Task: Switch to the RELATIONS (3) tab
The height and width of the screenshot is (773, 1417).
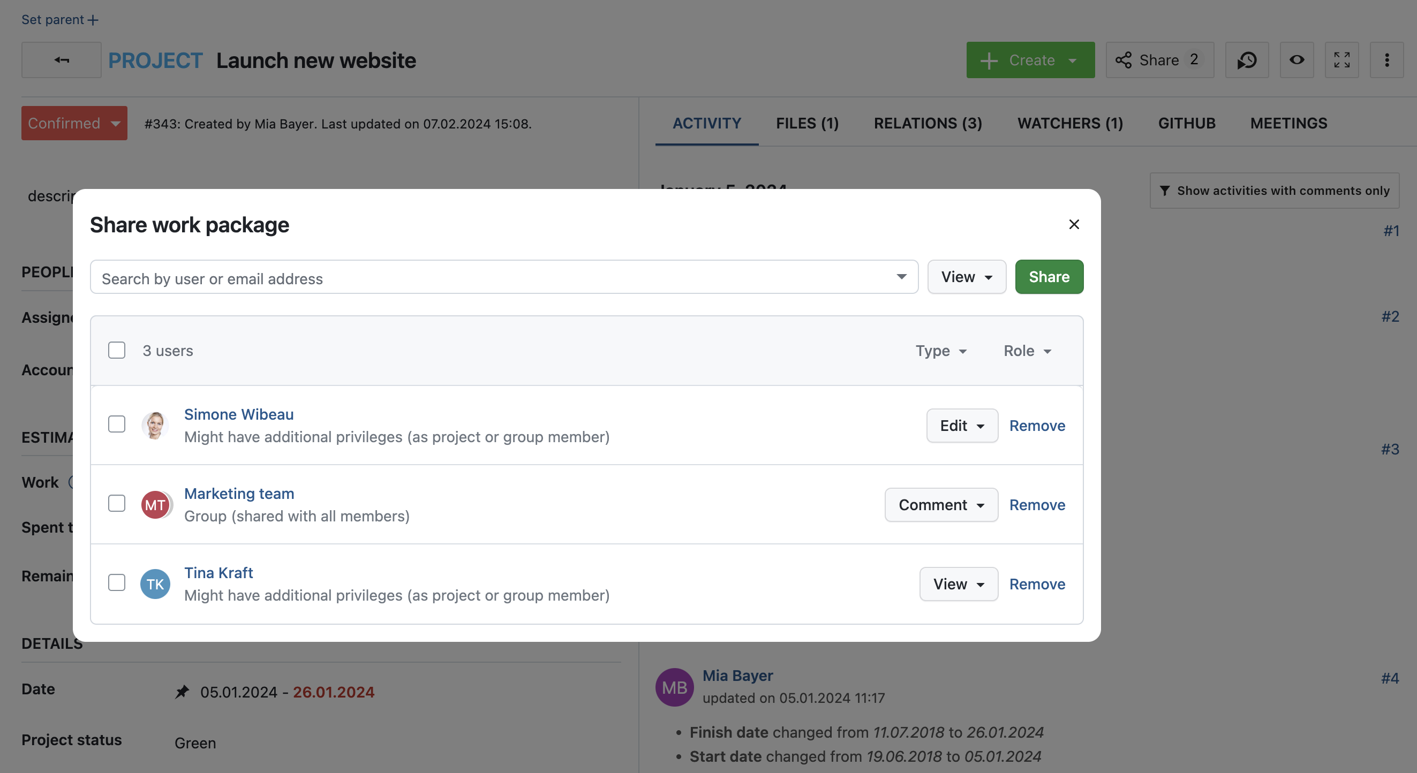Action: coord(929,123)
